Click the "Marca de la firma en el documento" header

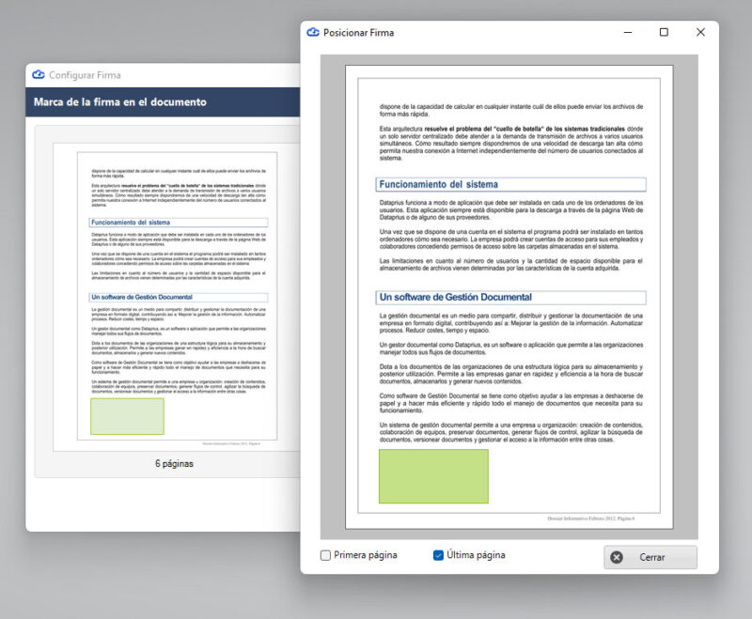(120, 101)
